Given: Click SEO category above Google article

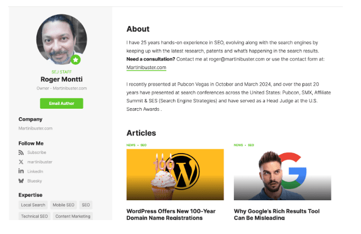Looking at the screenshot, I should click(251, 145).
